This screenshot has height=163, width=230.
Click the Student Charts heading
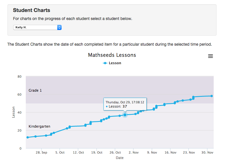point(32,10)
